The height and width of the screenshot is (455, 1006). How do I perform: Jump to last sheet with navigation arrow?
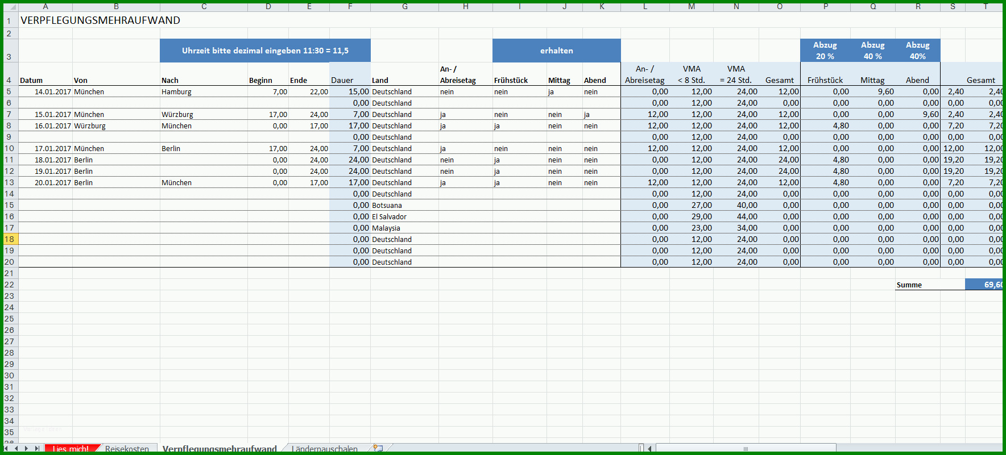click(x=37, y=448)
